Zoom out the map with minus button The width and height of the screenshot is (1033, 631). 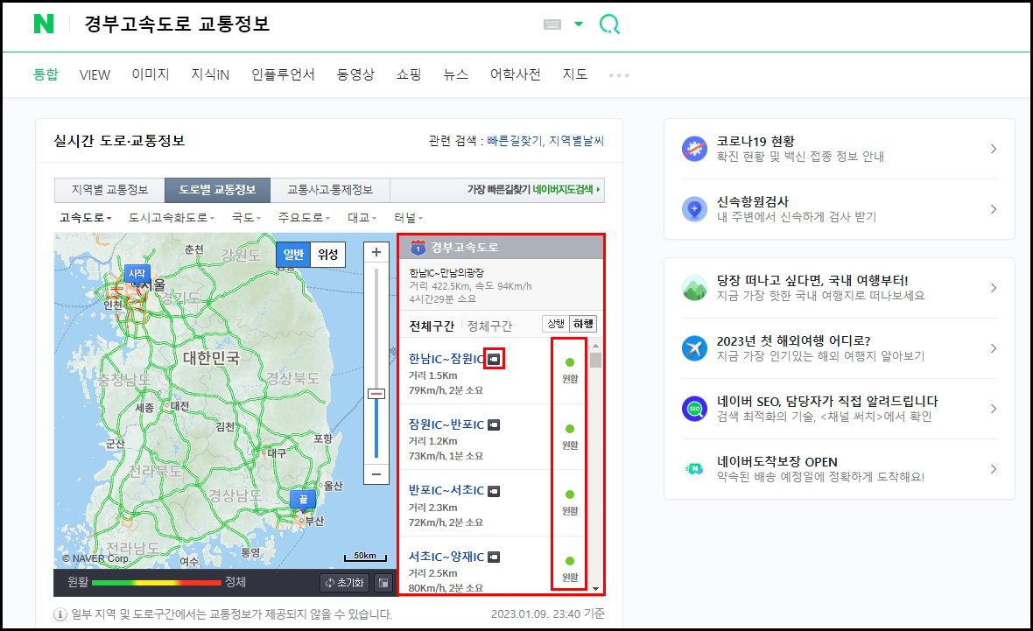(376, 474)
